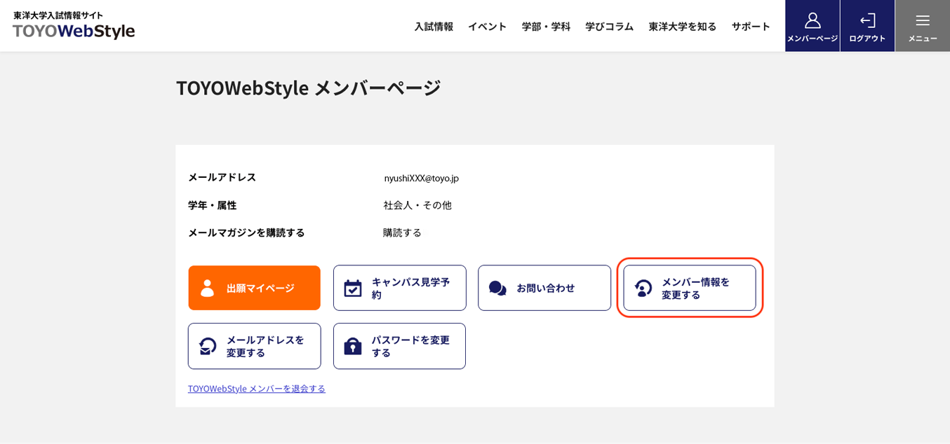Click the 東洋大学入試情報サイト tagline text
The height and width of the screenshot is (444, 950).
58,15
